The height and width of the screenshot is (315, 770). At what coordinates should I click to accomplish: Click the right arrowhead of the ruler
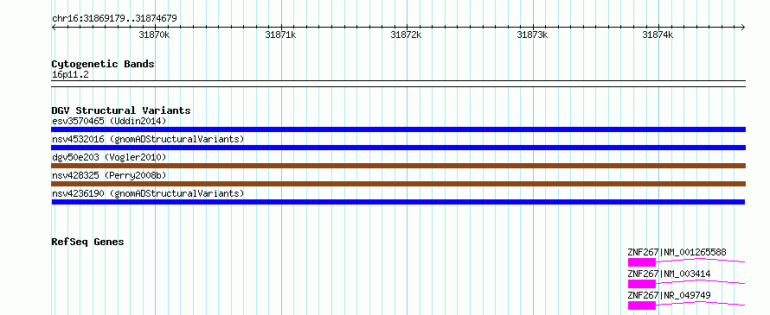click(x=743, y=27)
